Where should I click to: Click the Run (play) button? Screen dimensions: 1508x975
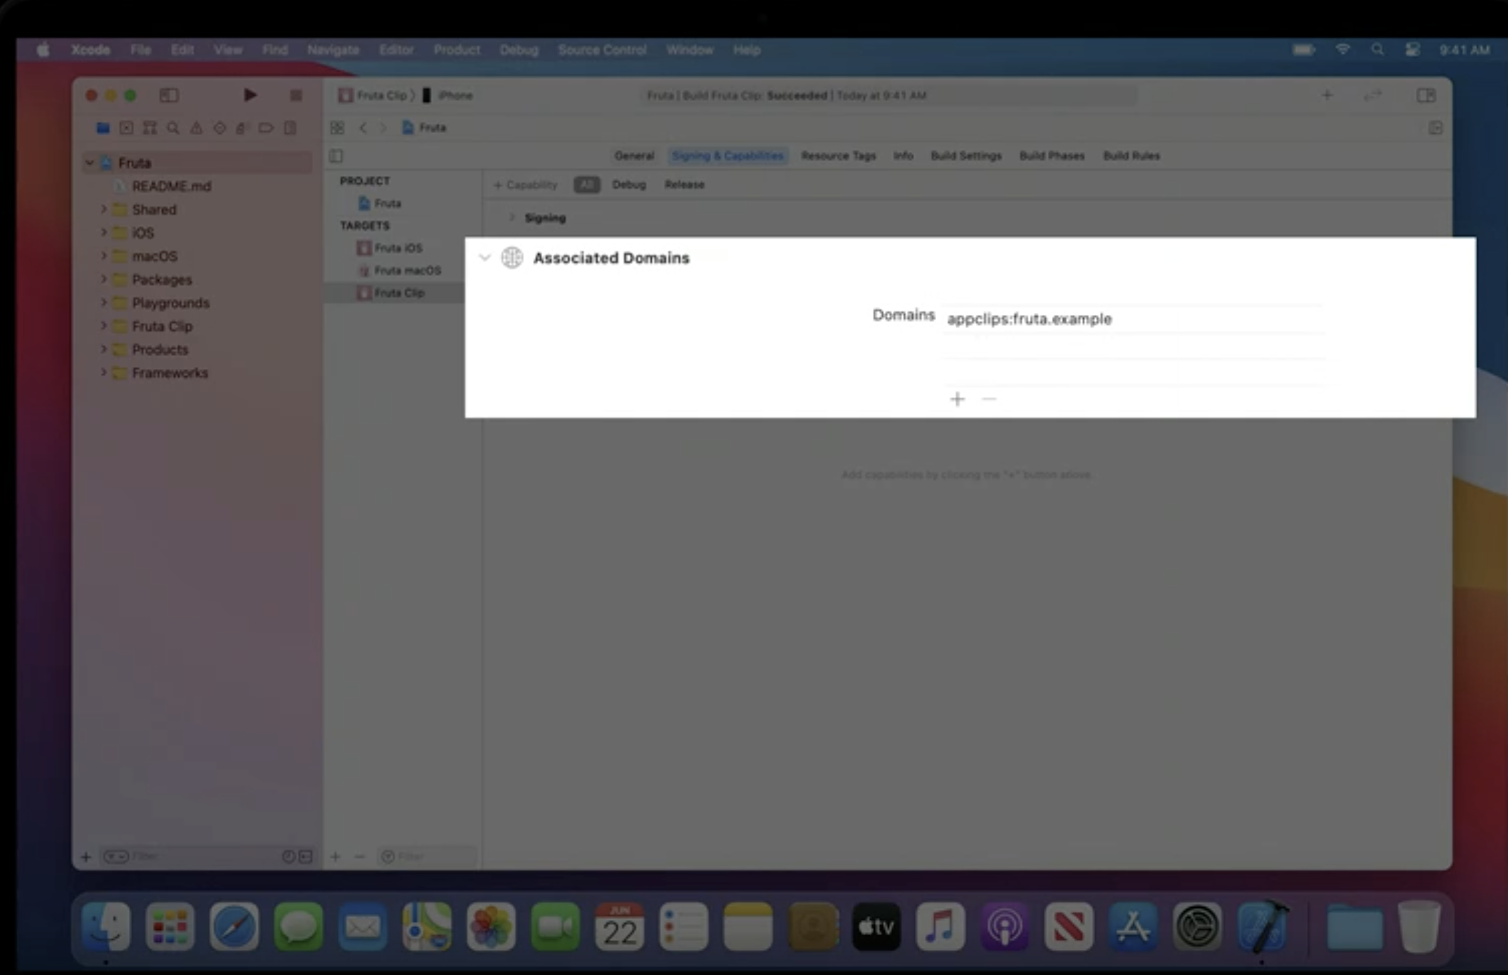pyautogui.click(x=250, y=95)
